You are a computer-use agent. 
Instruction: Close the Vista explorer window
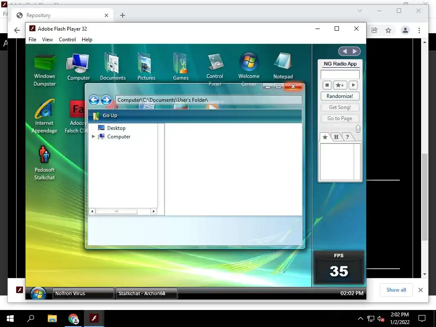[293, 86]
